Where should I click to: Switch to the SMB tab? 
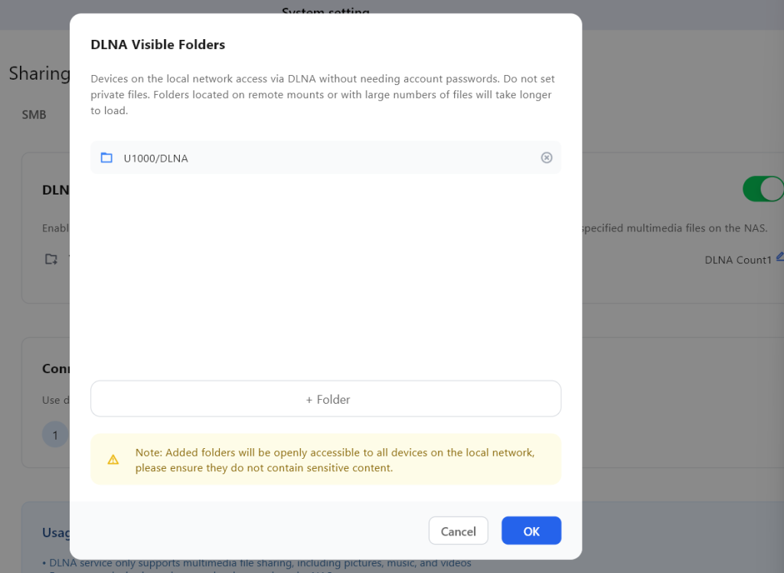pos(34,114)
